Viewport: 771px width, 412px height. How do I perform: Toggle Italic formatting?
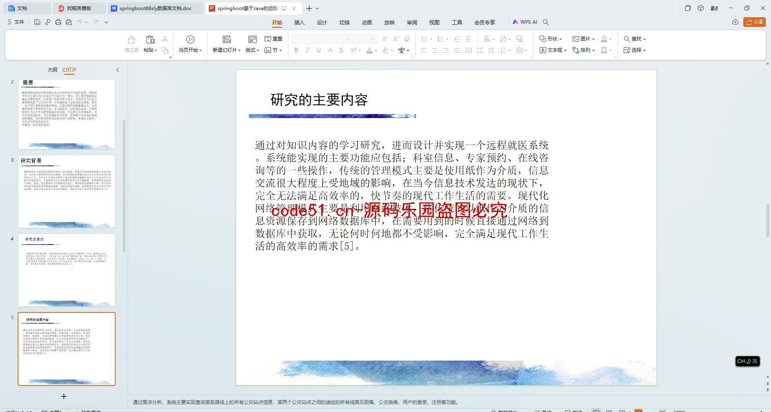(x=307, y=50)
